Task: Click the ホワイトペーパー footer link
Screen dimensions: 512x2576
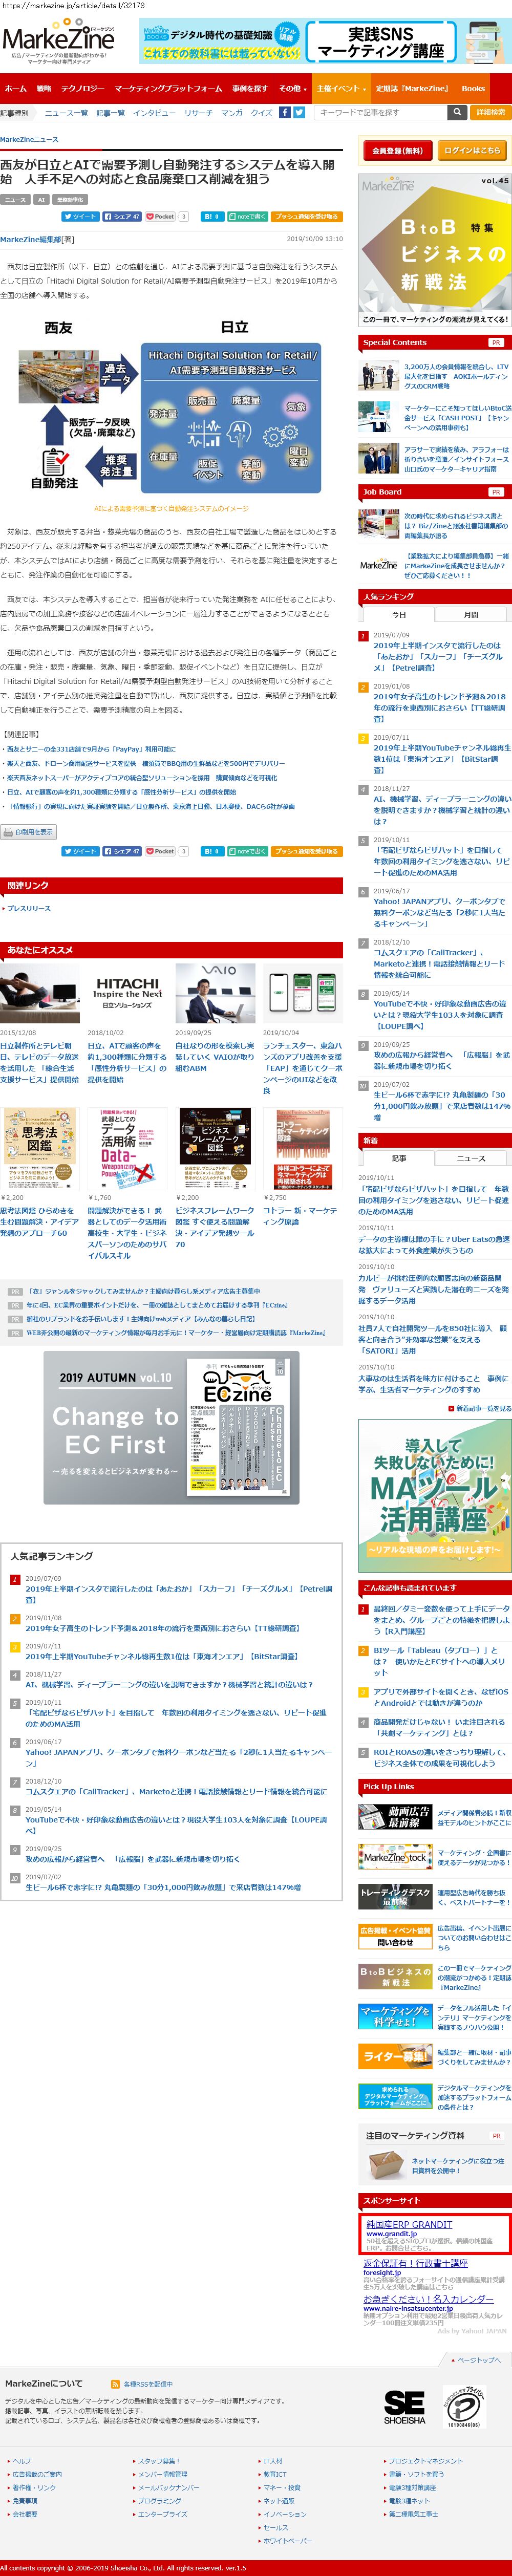Action: pyautogui.click(x=287, y=2540)
